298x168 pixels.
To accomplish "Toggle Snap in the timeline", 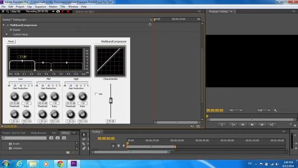I will [113, 146].
